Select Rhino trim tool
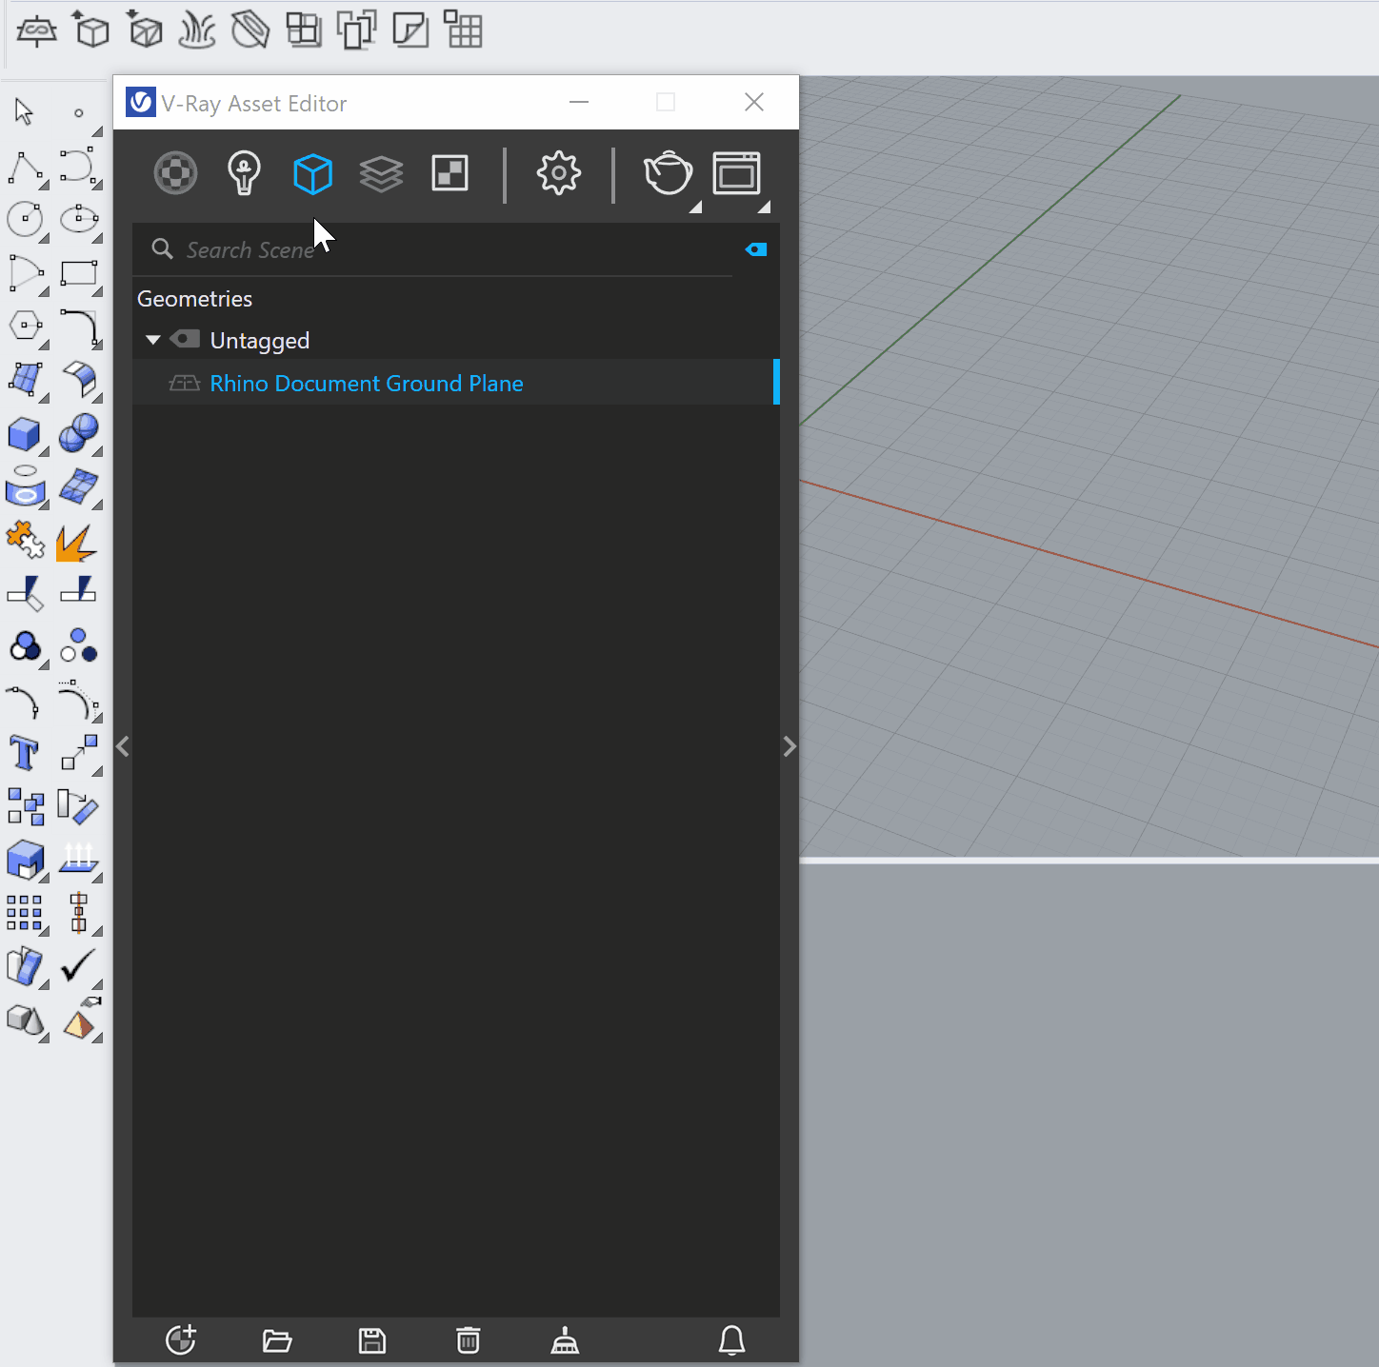 (x=26, y=593)
